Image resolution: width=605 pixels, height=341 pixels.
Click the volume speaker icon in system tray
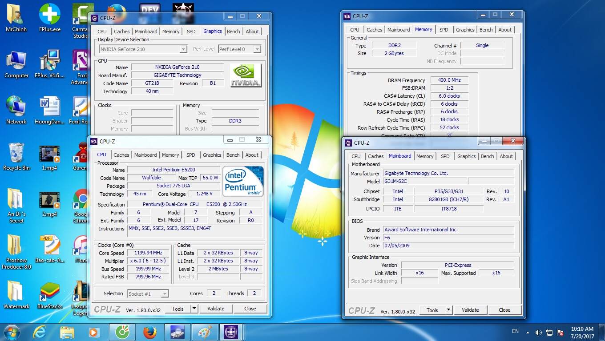(538, 332)
